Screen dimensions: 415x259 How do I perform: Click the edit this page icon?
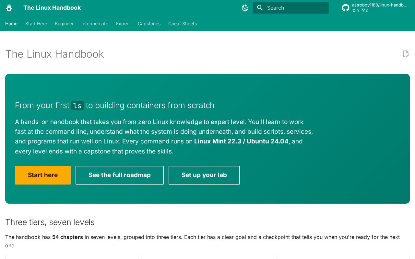click(x=406, y=54)
